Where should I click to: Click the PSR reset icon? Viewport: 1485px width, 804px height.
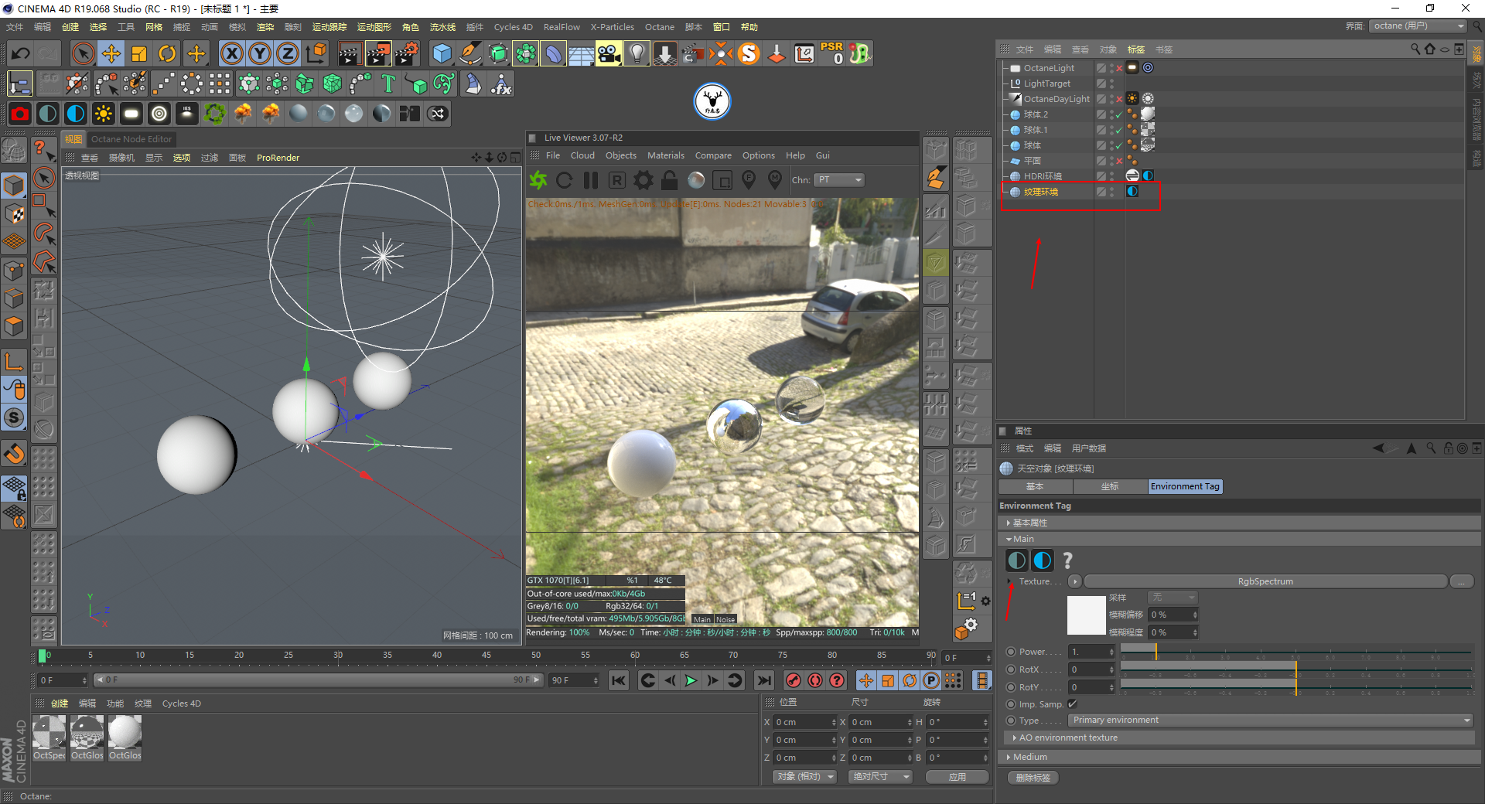[x=832, y=53]
